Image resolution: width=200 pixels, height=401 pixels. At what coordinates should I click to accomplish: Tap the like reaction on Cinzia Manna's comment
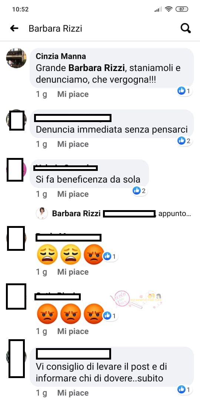[185, 91]
